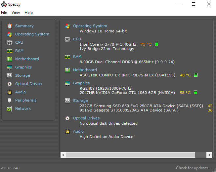
Task: Go to the Operating System section in sidebar
Action: click(x=32, y=34)
